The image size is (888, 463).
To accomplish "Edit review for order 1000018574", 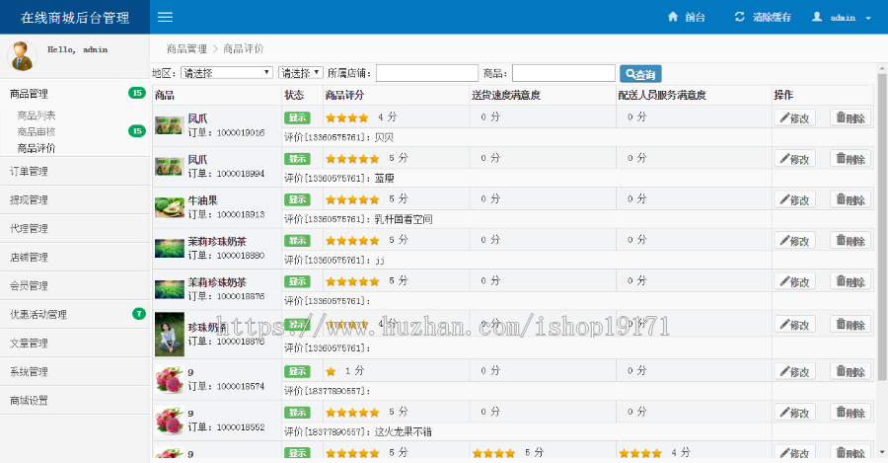I will (794, 371).
